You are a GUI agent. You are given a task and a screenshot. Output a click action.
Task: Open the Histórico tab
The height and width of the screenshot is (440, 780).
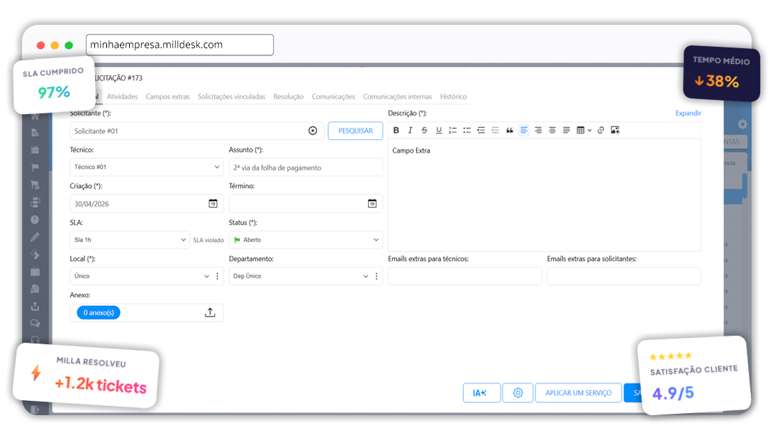[453, 97]
